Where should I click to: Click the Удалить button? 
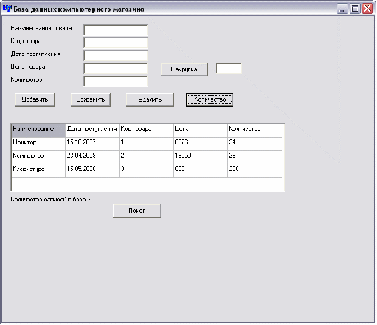click(150, 100)
